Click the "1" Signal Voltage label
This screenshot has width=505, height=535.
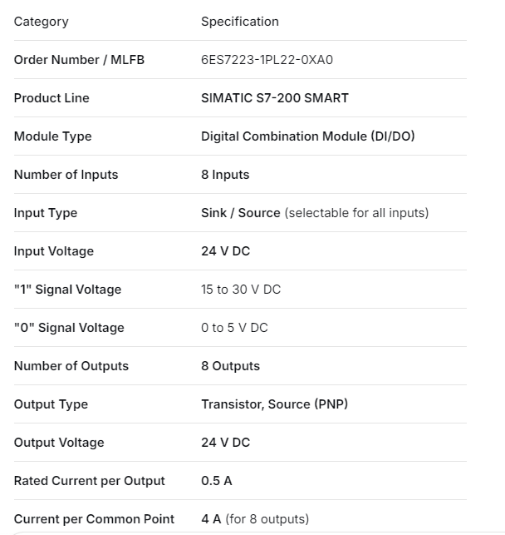67,290
